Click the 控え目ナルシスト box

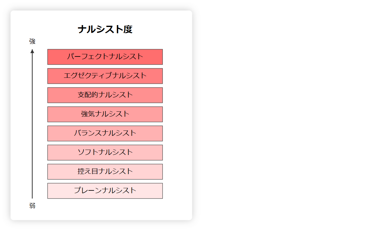pos(105,172)
